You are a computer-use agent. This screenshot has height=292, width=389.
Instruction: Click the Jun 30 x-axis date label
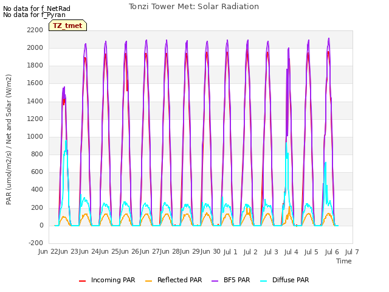tap(210, 252)
